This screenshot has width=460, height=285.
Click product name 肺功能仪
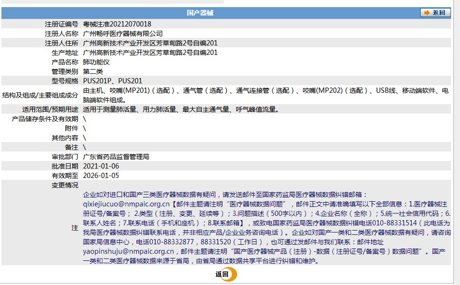(x=96, y=62)
